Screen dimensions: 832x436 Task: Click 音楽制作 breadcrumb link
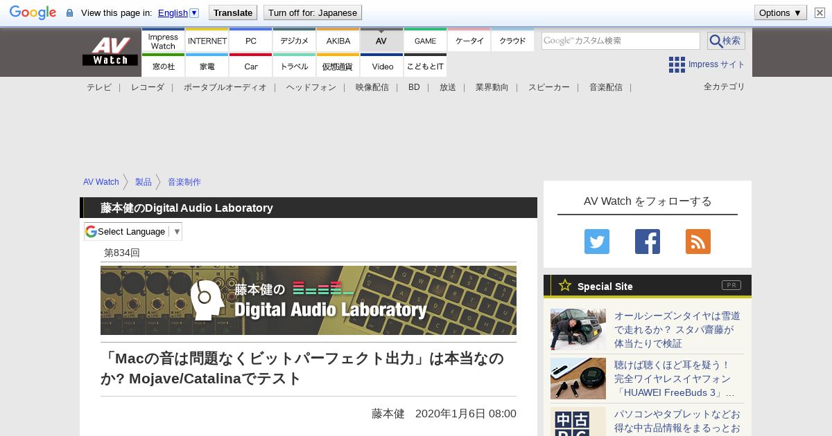184,182
